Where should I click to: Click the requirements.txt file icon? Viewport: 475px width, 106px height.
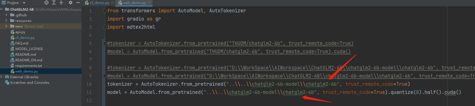(x=12, y=66)
